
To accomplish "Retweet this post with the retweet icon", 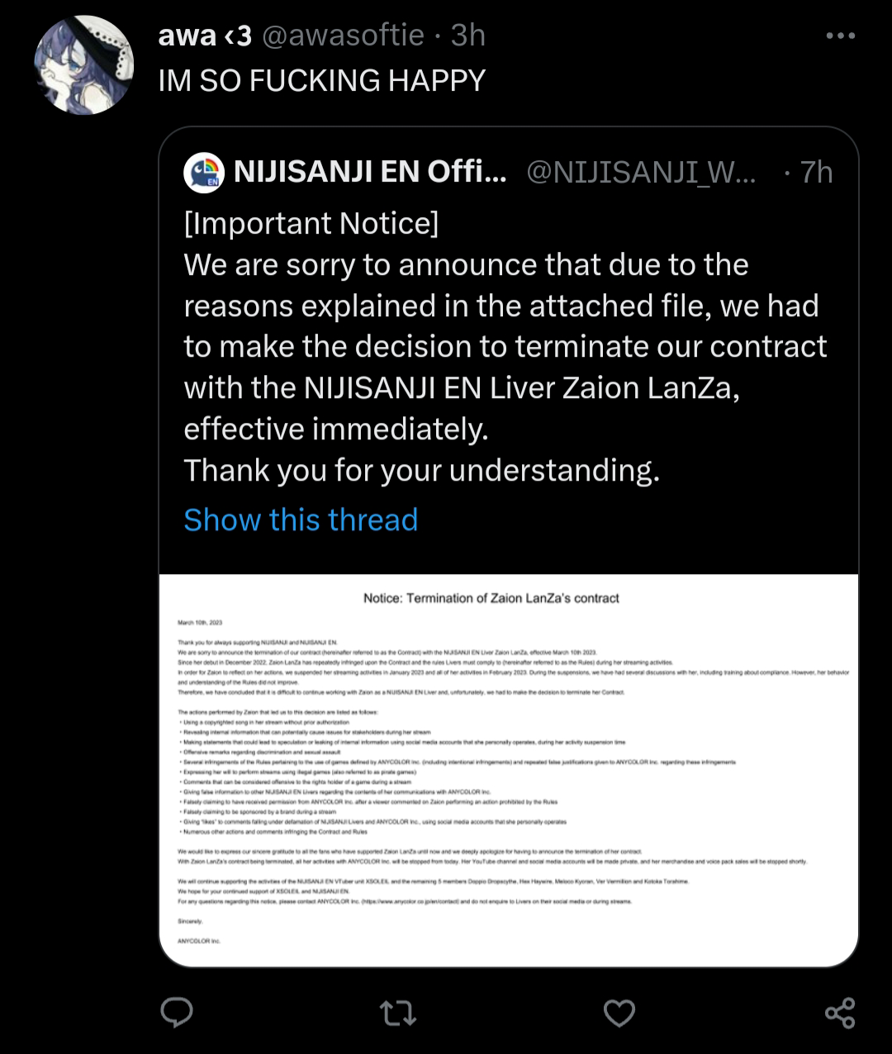I will [x=397, y=1013].
